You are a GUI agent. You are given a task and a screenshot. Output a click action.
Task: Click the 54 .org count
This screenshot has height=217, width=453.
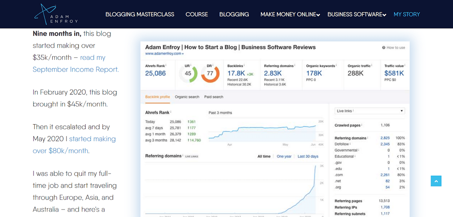point(387,187)
